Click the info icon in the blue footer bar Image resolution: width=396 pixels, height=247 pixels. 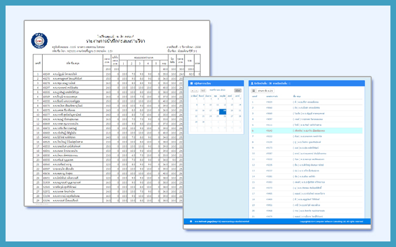(191, 222)
